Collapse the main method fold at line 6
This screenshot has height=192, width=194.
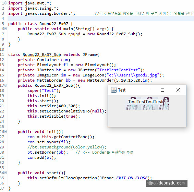click(6, 29)
